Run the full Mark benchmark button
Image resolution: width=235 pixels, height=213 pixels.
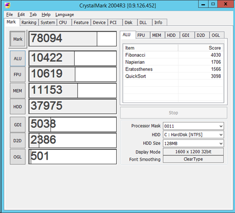click(18, 39)
